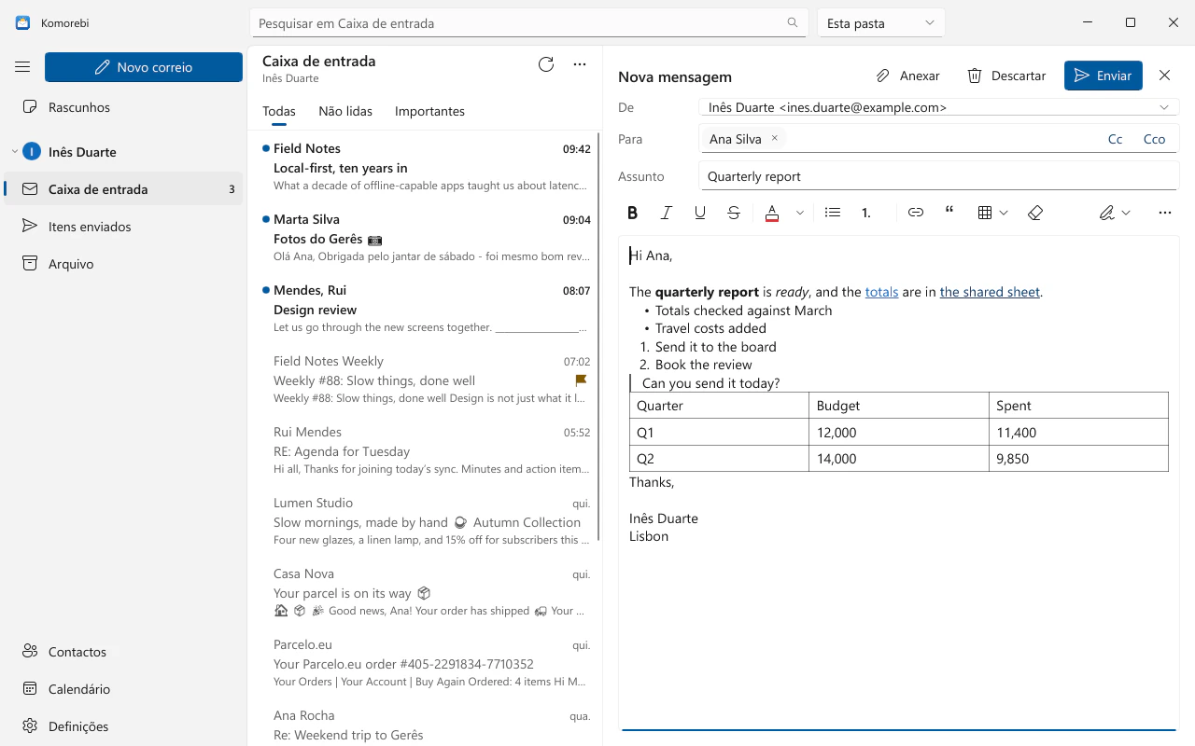This screenshot has height=746, width=1195.
Task: Toggle italic formatting in the message toolbar
Action: tap(667, 213)
